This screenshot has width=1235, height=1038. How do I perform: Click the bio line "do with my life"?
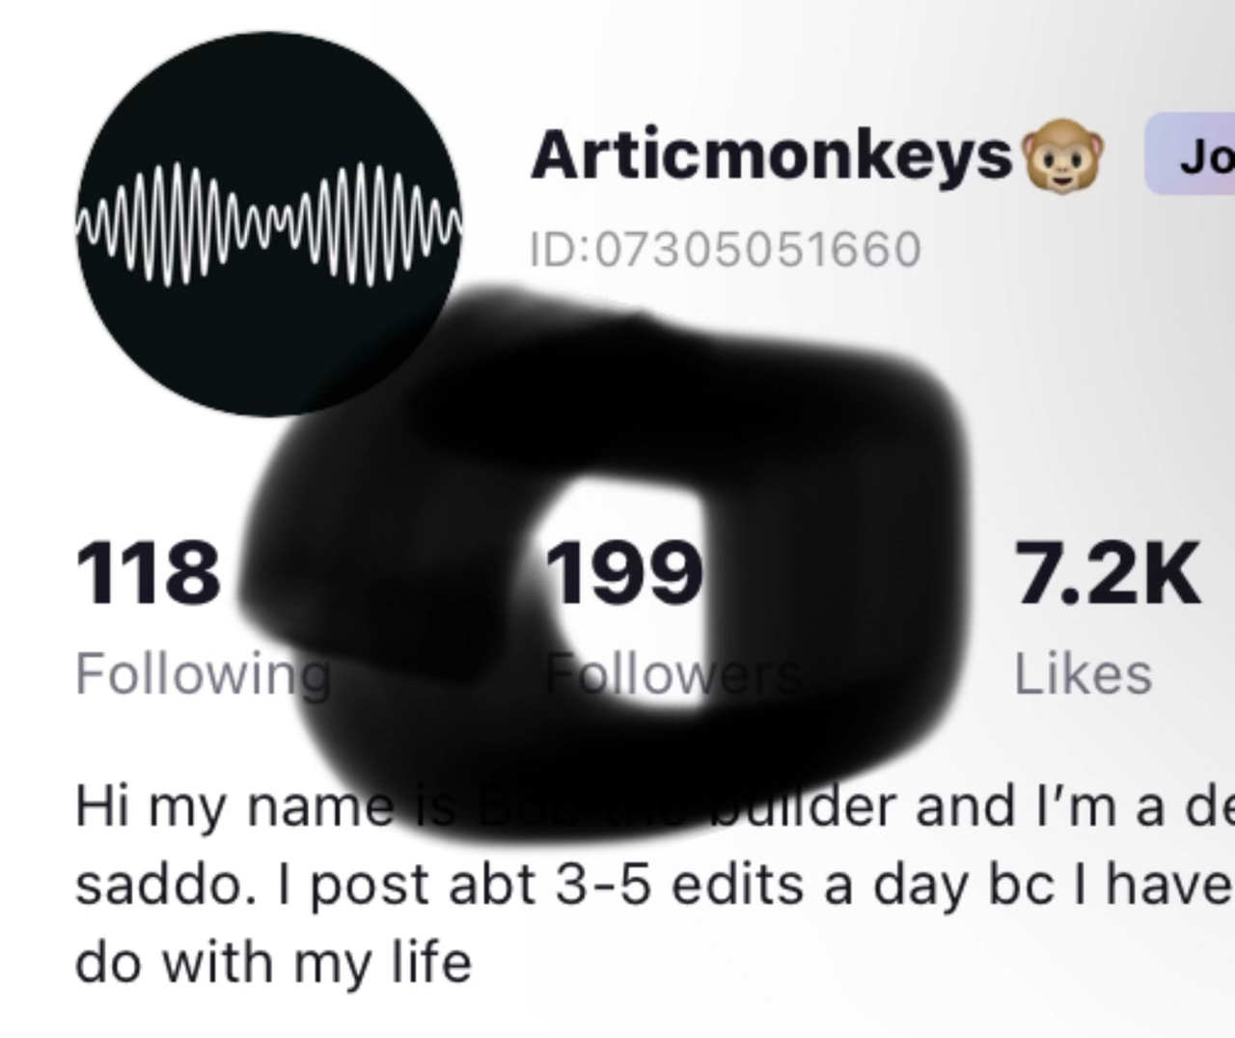pyautogui.click(x=274, y=962)
